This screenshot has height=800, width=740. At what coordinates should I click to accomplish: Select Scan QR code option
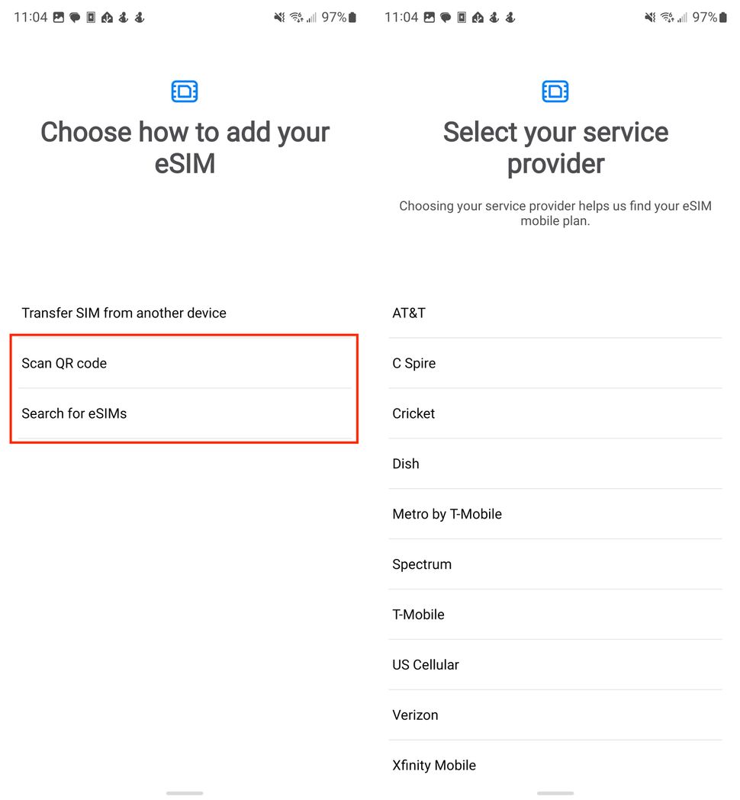pos(64,363)
